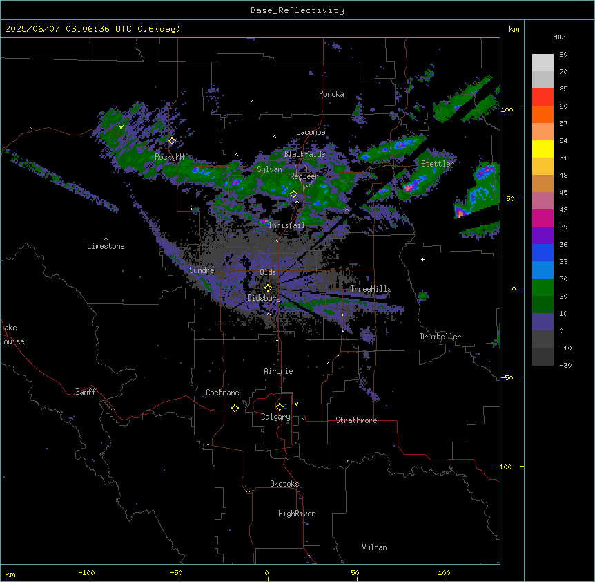Click the ThreeHills label
The height and width of the screenshot is (582, 595).
(371, 289)
